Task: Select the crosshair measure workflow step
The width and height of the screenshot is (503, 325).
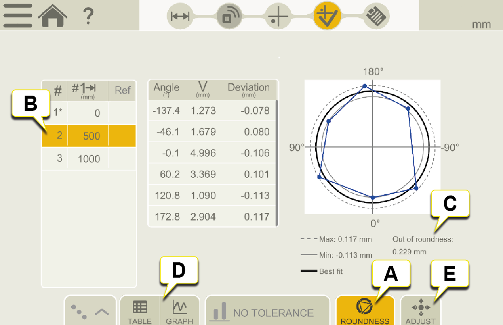Action: coord(278,16)
